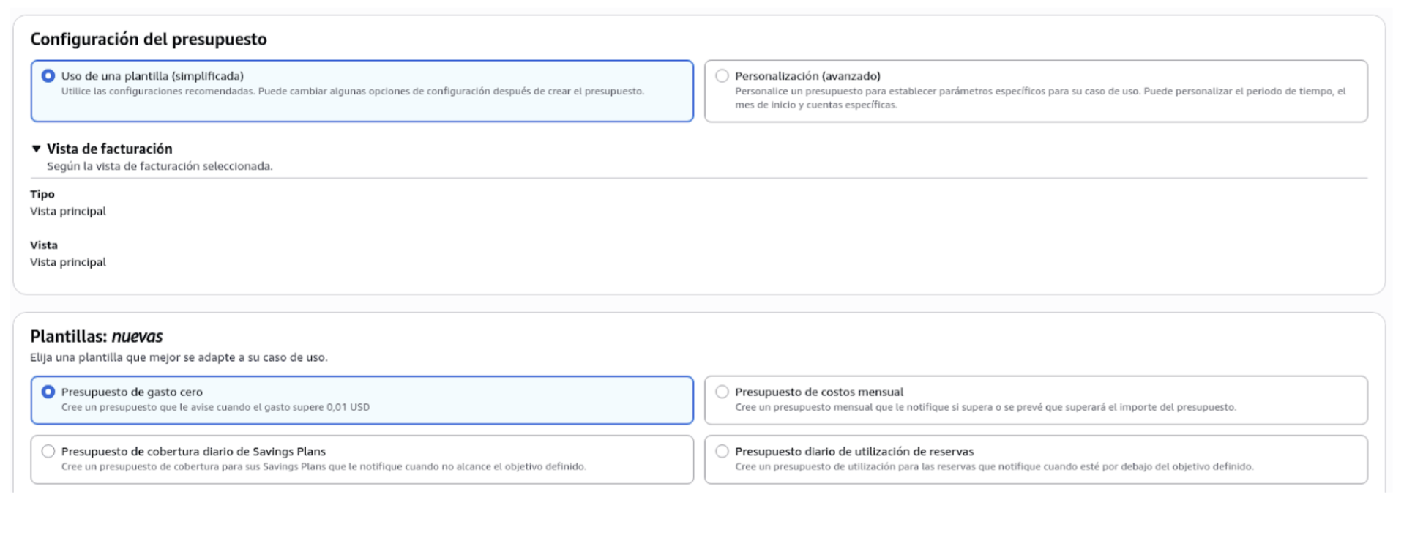1404x533 pixels.
Task: Click the Tipo label in billing view
Action: [x=42, y=194]
